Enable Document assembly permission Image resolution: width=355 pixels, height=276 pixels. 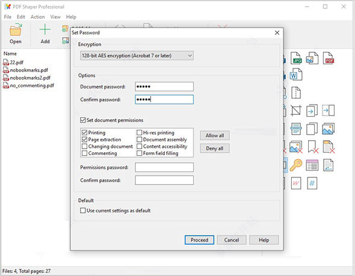pyautogui.click(x=139, y=140)
